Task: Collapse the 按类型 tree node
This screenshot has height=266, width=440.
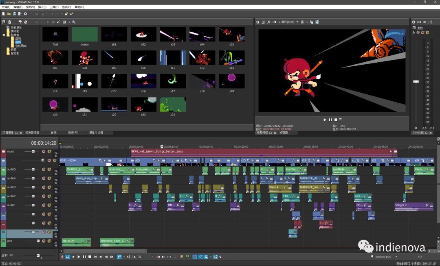Action: [4, 35]
